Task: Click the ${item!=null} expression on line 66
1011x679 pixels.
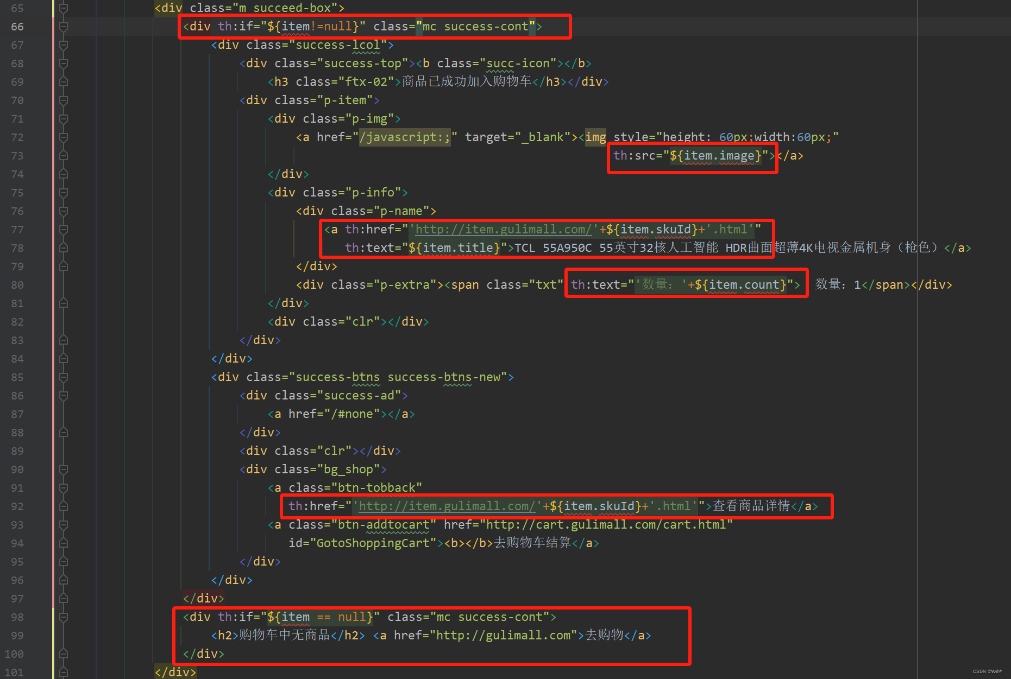Action: click(x=313, y=27)
